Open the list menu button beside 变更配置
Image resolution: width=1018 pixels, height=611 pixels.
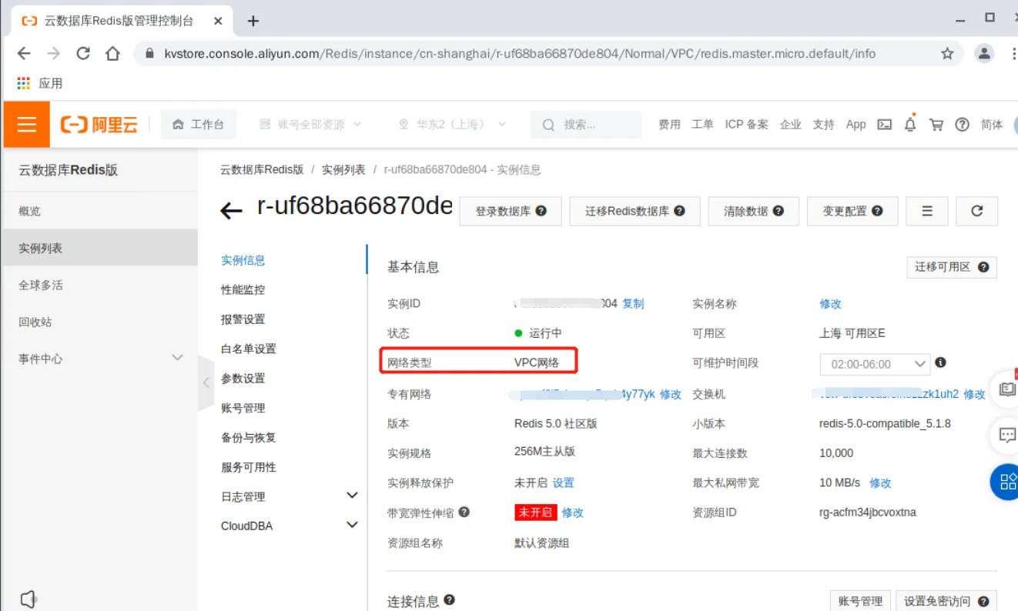[x=927, y=211]
